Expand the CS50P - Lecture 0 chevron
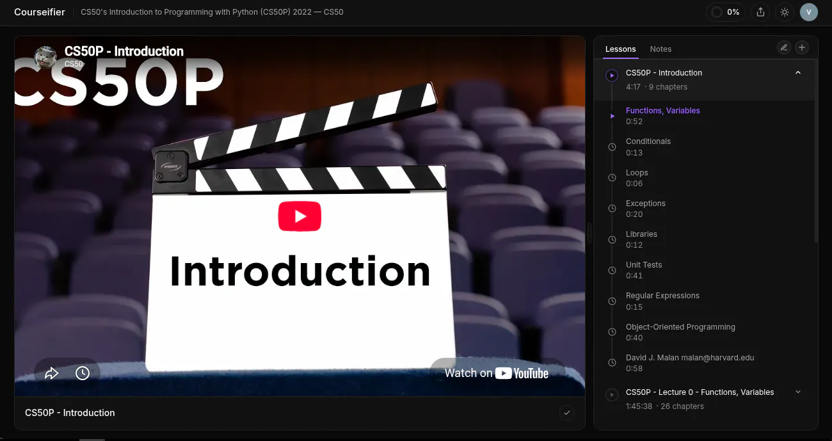The image size is (832, 441). click(x=798, y=392)
